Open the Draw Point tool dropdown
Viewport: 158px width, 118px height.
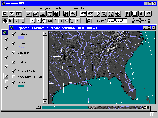point(78,21)
